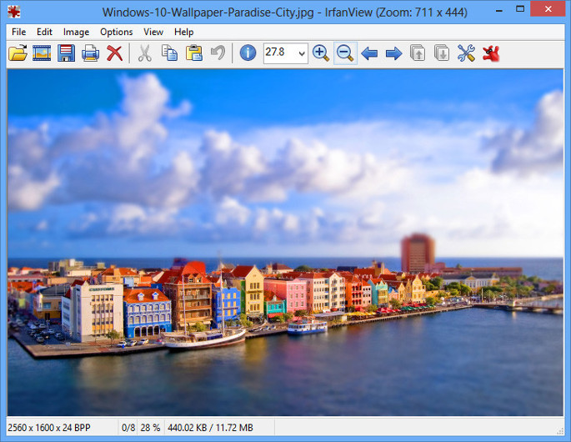
Task: Click the Open file folder icon
Action: pyautogui.click(x=18, y=53)
